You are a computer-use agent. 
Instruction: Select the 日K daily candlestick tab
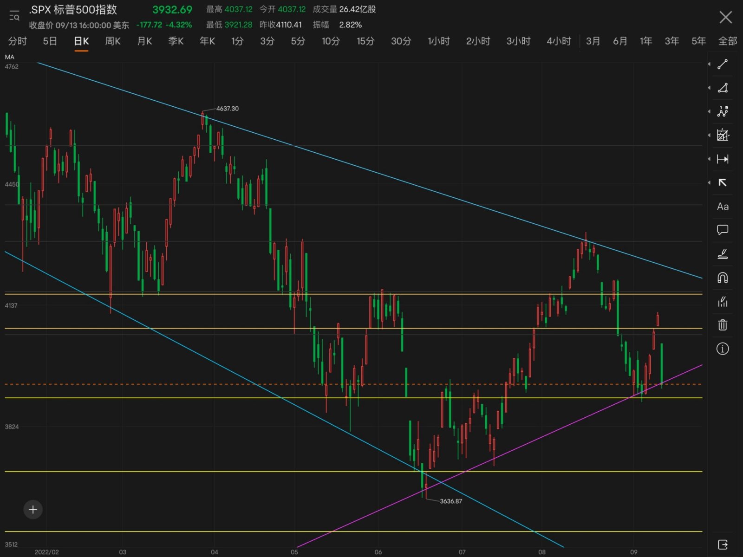click(x=81, y=41)
